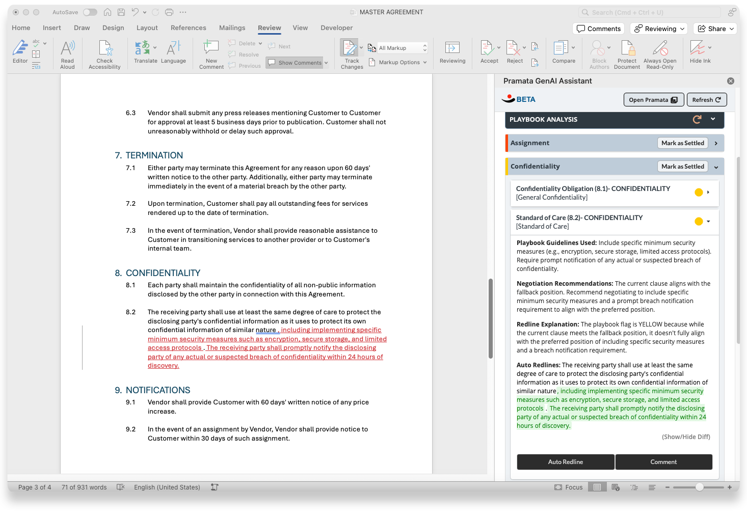
Task: Open the Translate tool
Action: tap(146, 52)
